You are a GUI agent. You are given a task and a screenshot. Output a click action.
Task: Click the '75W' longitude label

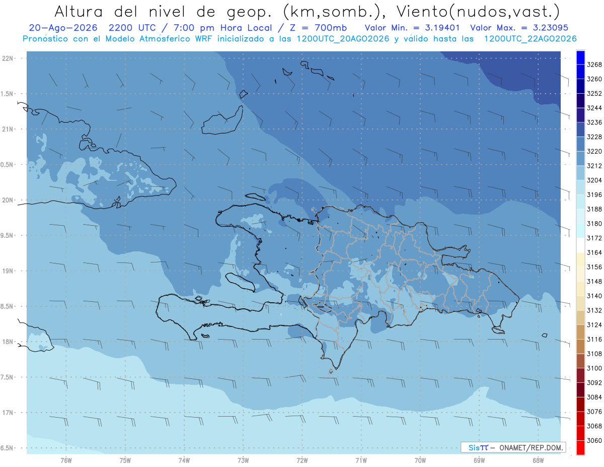(125, 460)
